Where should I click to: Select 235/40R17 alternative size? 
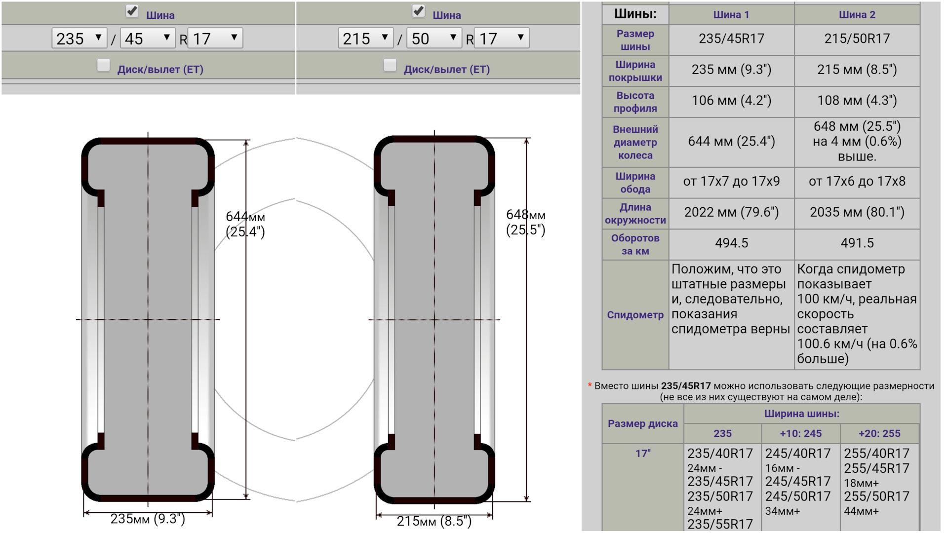tap(720, 453)
